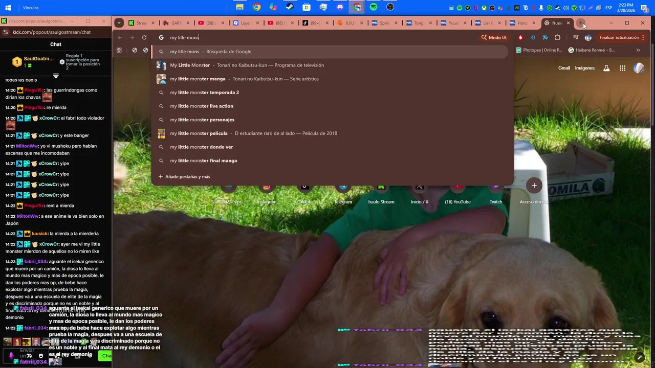Open the Chrome extensions puzzle icon

(558, 37)
